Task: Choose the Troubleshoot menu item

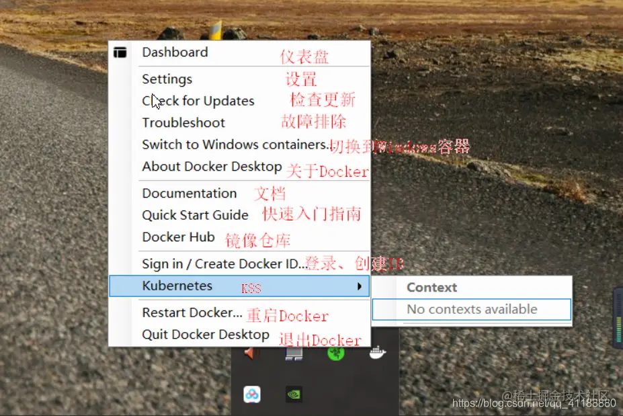Action: tap(239, 123)
